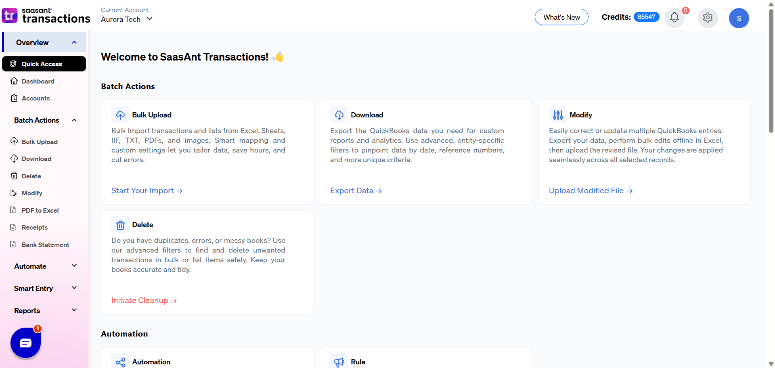
Task: Click the Export Data link
Action: pyautogui.click(x=356, y=190)
